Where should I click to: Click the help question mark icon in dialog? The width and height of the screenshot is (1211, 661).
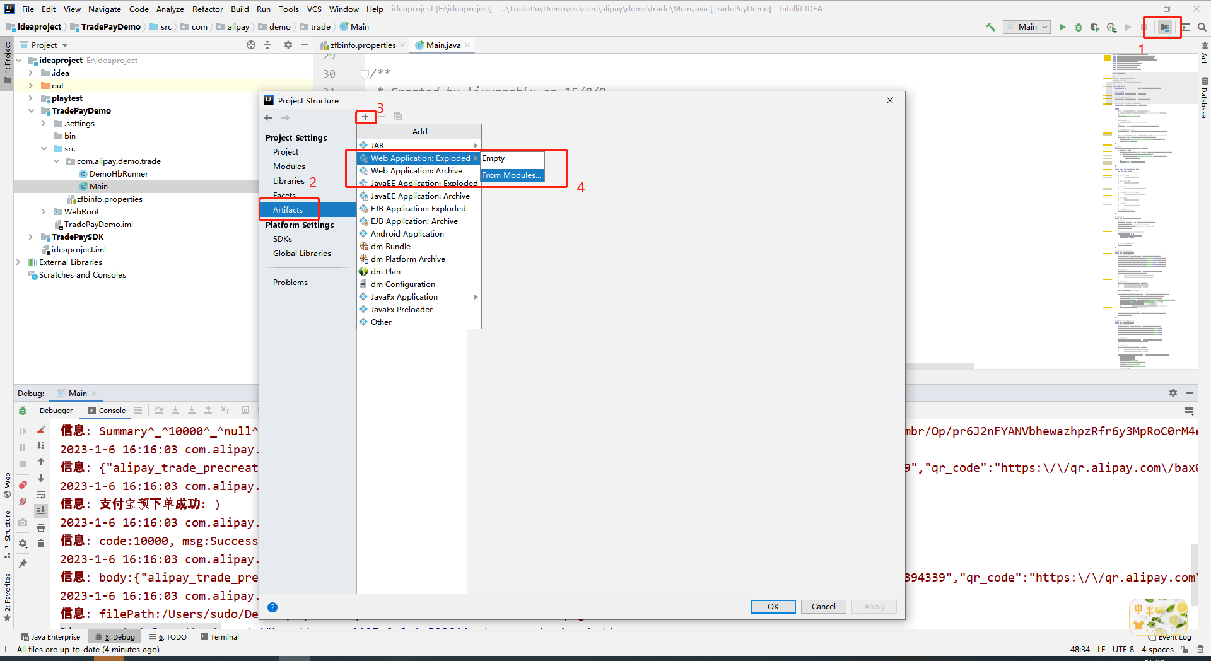(x=272, y=607)
